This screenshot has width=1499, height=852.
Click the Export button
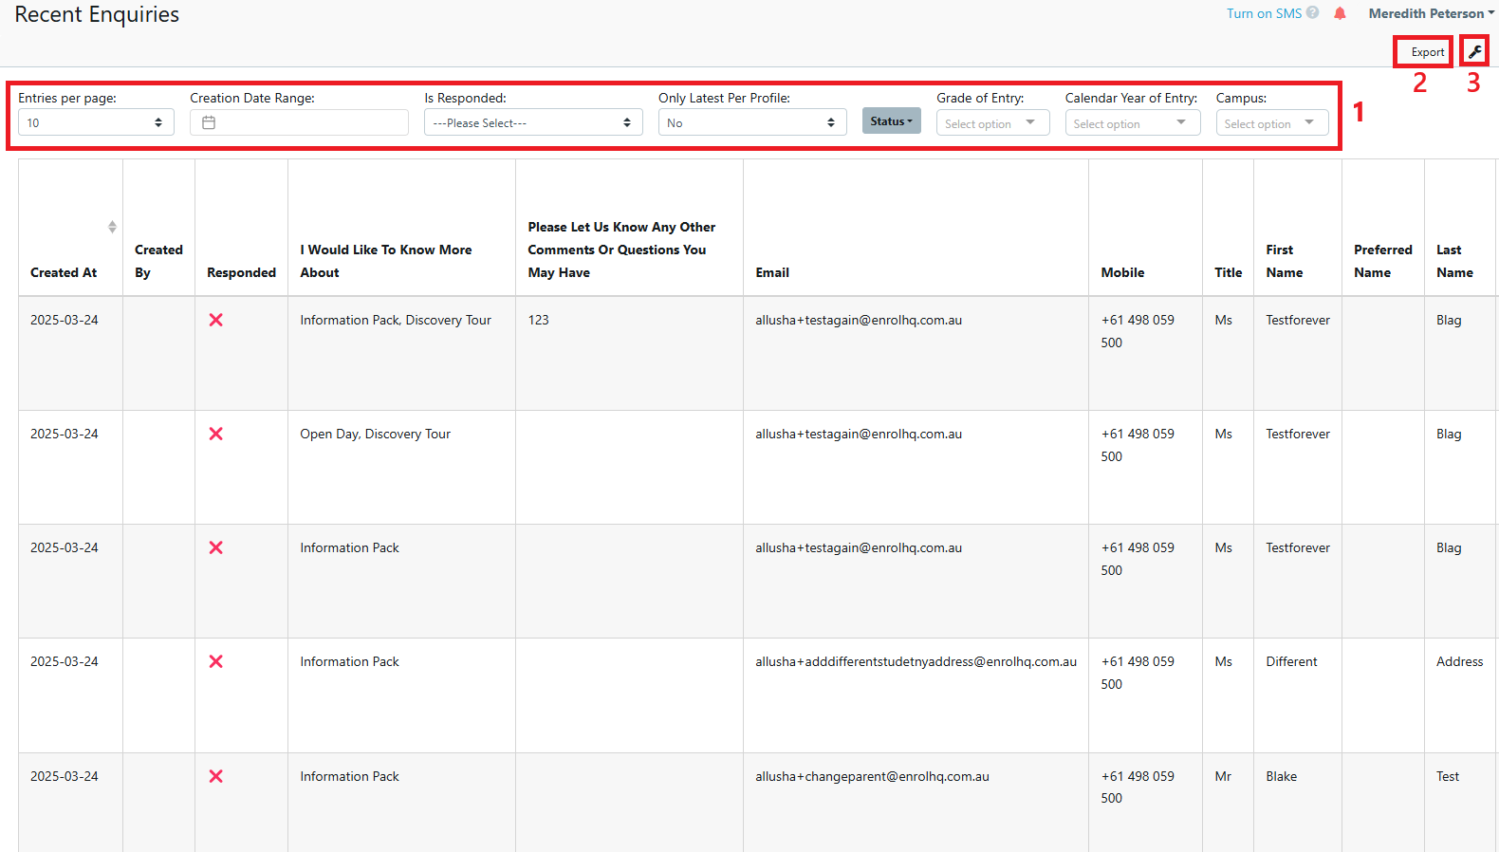1427,52
